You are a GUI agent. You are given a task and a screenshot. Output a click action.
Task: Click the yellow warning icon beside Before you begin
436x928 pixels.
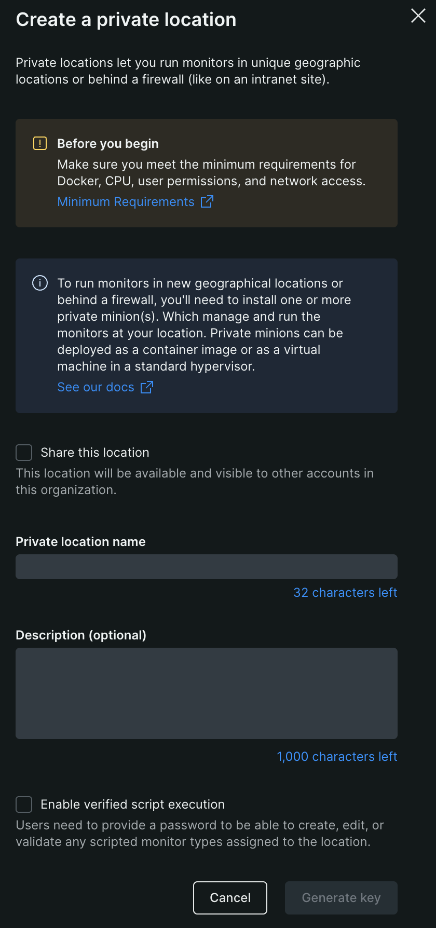40,143
